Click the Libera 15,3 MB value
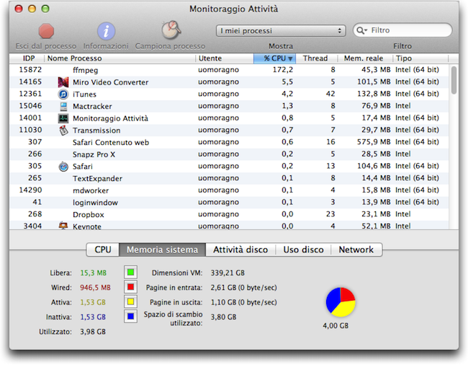Screen dimensions: 468x365 coord(93,273)
